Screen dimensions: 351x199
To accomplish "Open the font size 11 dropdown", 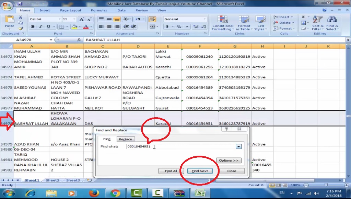I will pyautogui.click(x=74, y=19).
